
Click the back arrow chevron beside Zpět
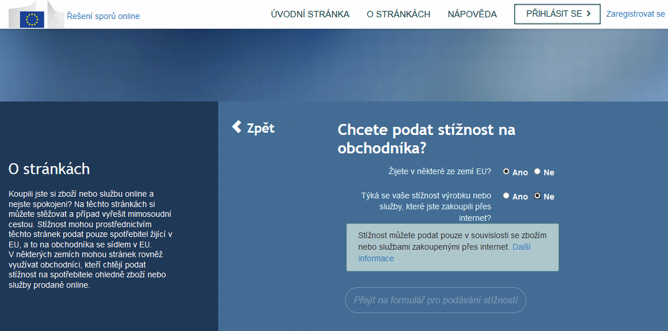pyautogui.click(x=236, y=127)
